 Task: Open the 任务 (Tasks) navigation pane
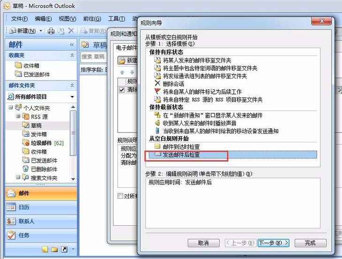click(x=23, y=235)
